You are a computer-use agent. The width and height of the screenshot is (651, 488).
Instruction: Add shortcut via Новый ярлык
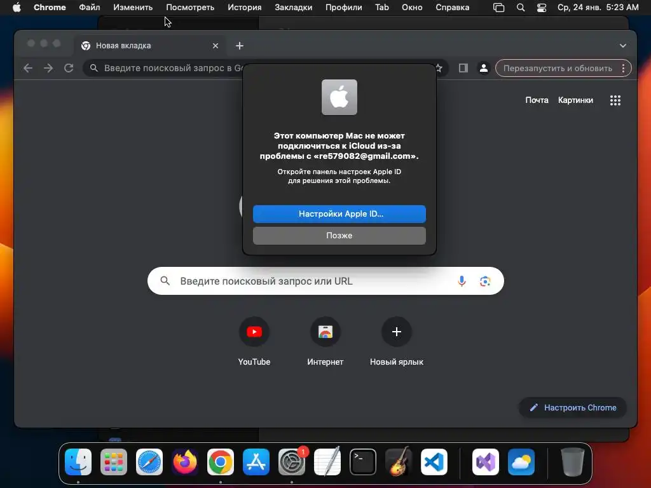397,342
